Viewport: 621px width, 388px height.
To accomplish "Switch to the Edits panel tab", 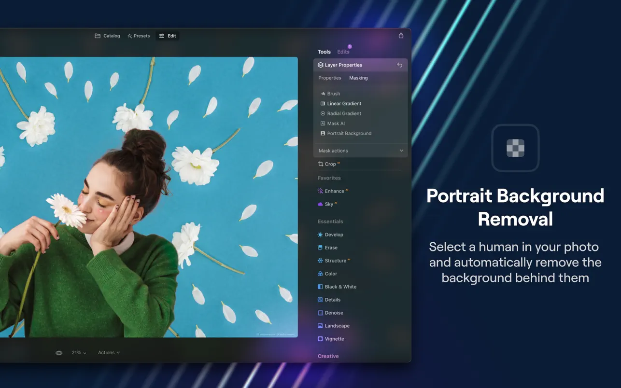I will [343, 52].
